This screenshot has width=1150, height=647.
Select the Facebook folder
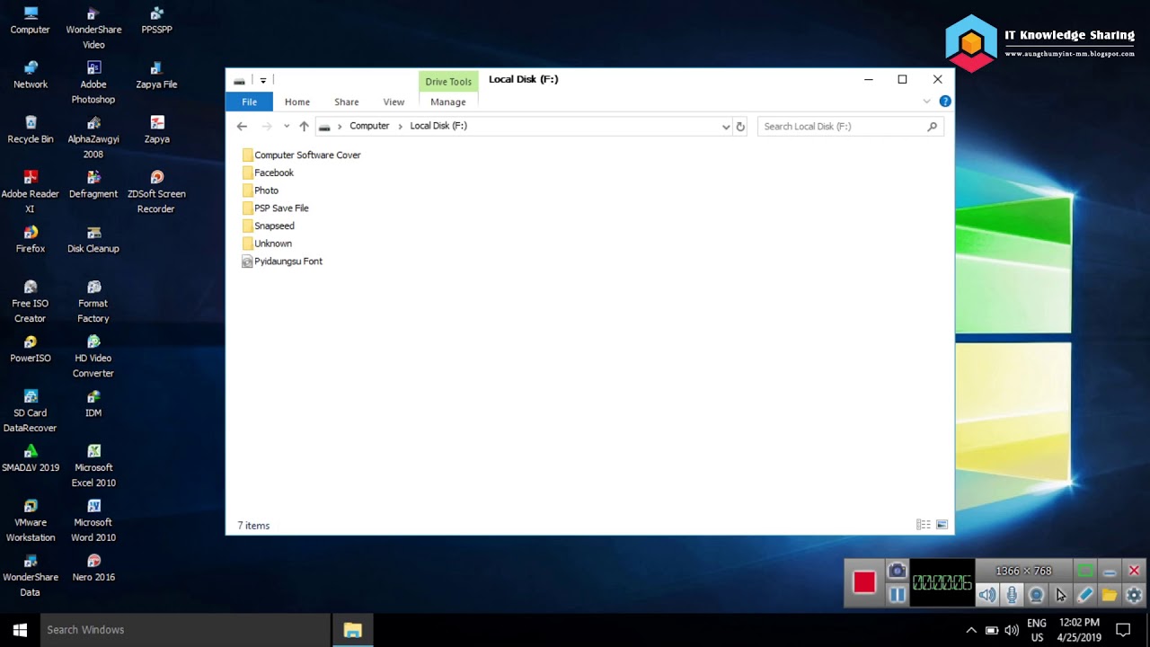click(268, 173)
